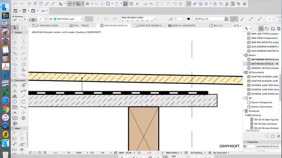Open the Drafting Line category dropdown
This screenshot has height=158, width=282.
211,19
